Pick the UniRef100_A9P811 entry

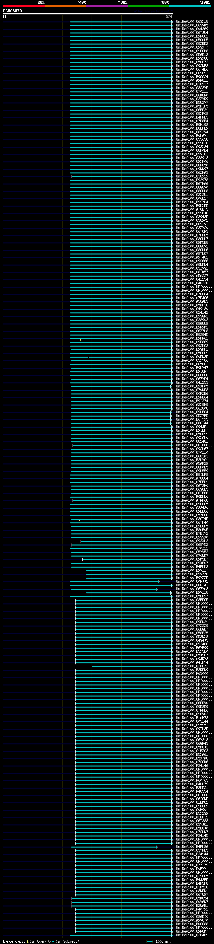point(192,81)
